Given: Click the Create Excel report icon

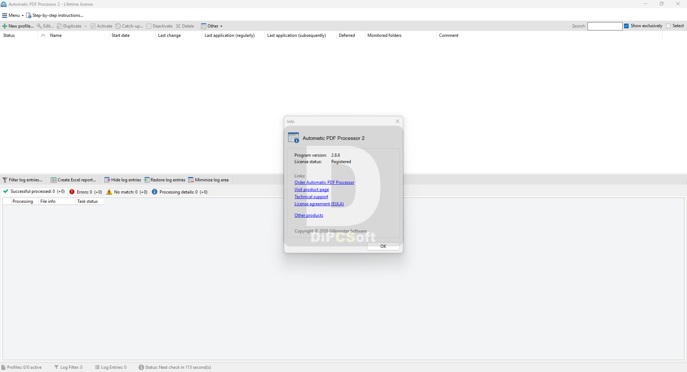Looking at the screenshot, I should point(54,180).
